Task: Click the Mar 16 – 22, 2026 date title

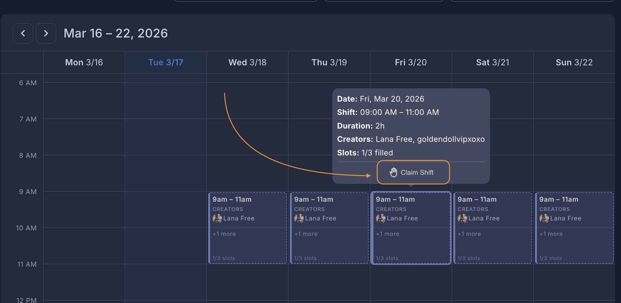Action: (x=116, y=33)
